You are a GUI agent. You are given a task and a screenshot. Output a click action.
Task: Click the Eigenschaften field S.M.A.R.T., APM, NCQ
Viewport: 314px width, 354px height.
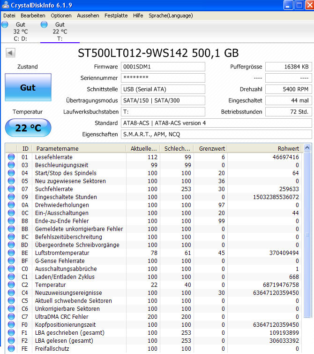point(217,134)
